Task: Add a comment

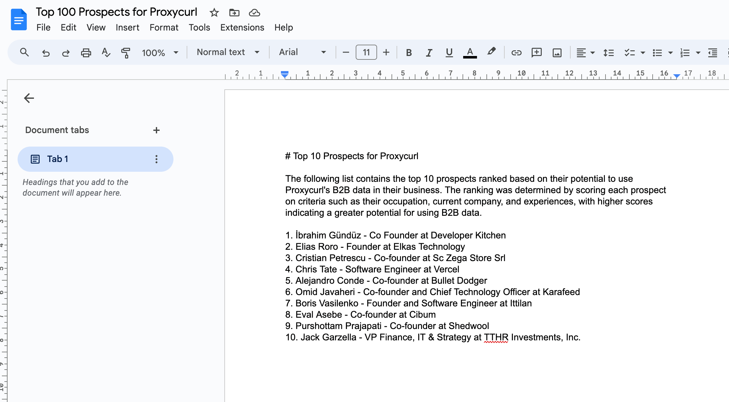Action: point(537,53)
